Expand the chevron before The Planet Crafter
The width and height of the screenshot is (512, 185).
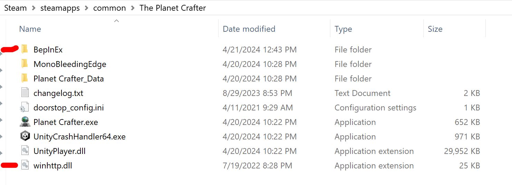133,8
